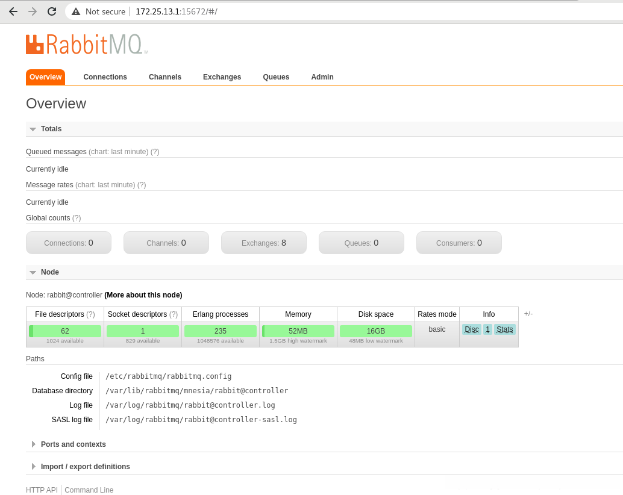This screenshot has height=495, width=623.
Task: Toggle table columns with +/- control
Action: coord(528,314)
